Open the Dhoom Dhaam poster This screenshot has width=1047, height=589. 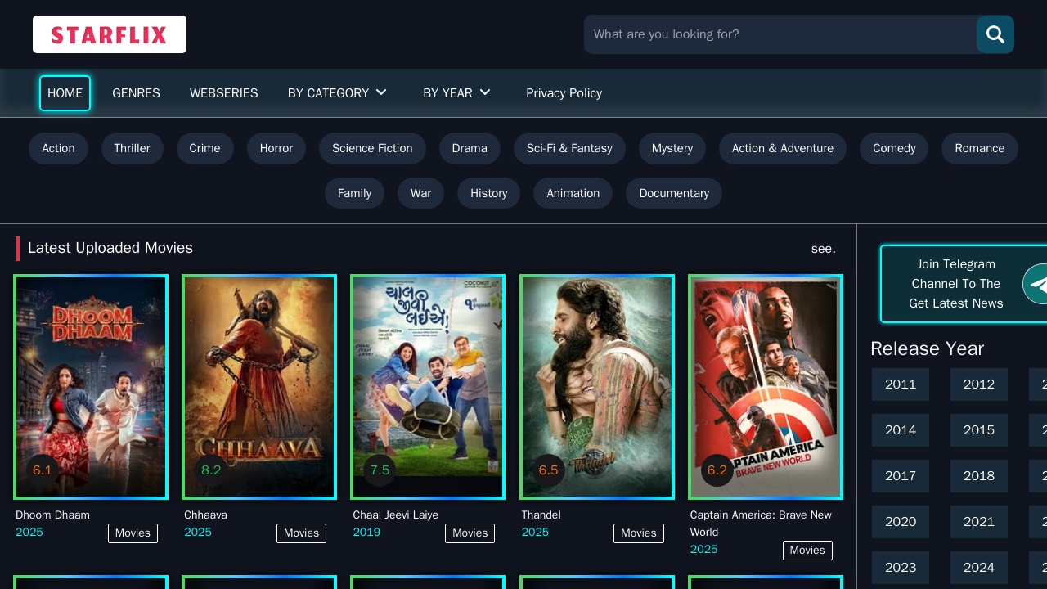91,387
